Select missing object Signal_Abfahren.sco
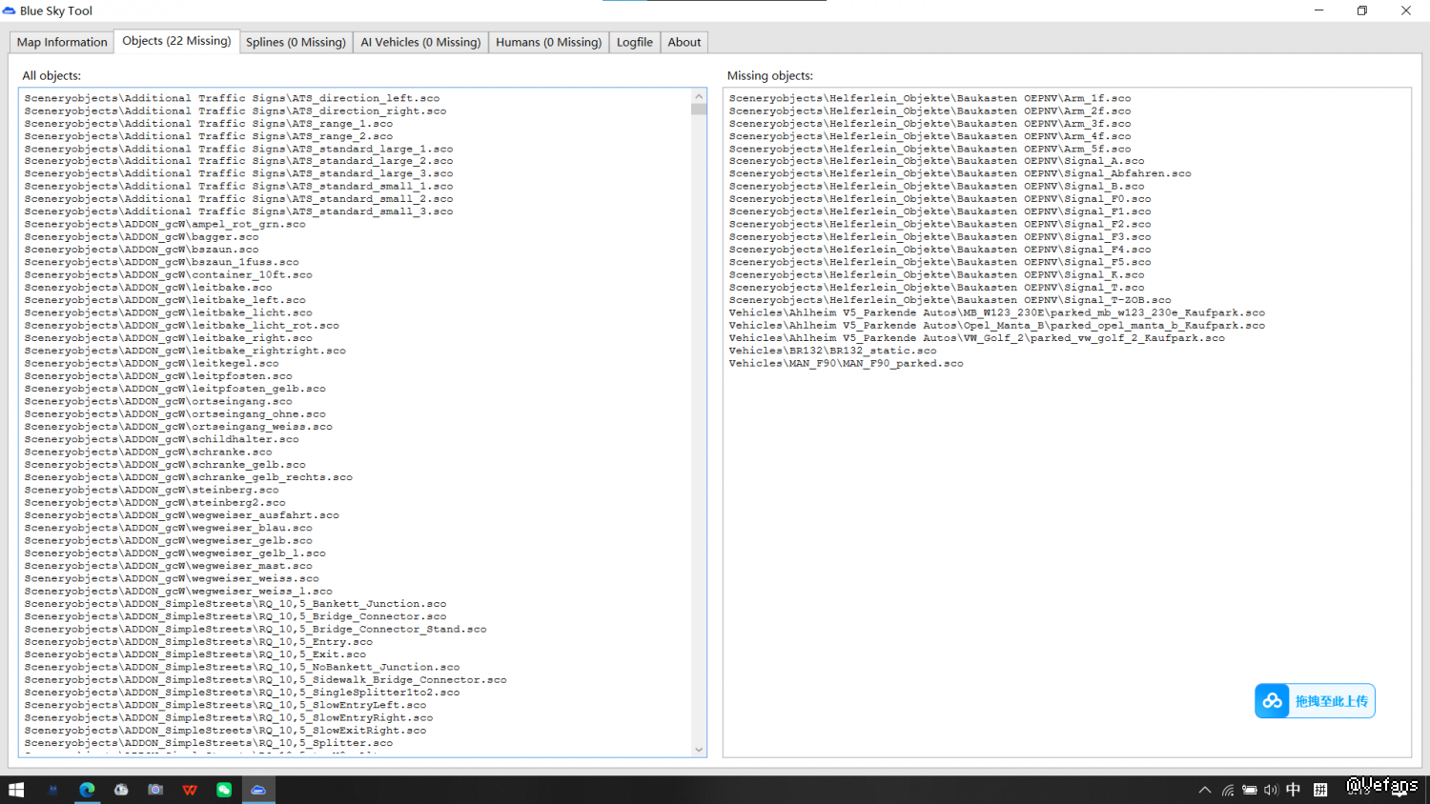Screen dimensions: 1430x804 click(960, 173)
